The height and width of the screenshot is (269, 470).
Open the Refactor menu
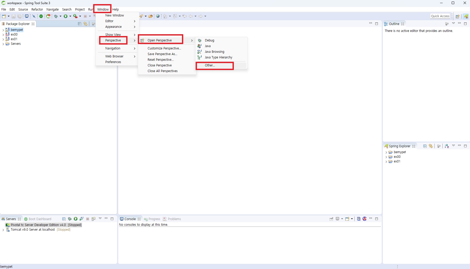click(x=37, y=9)
